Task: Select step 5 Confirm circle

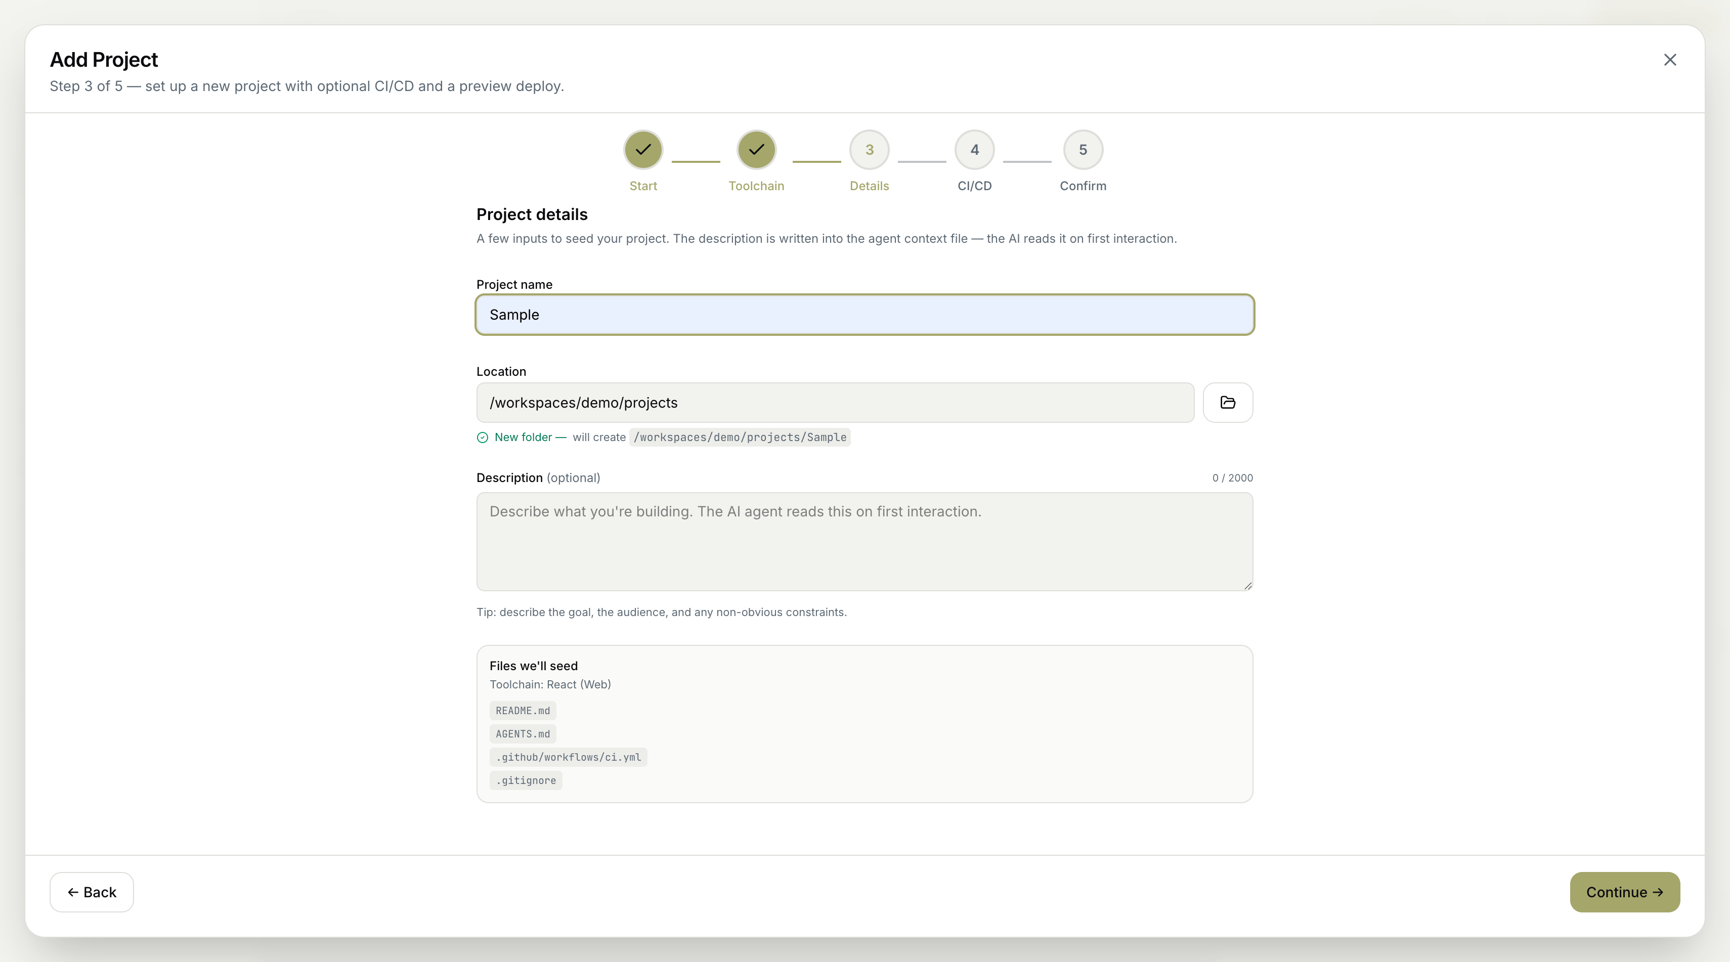Action: click(x=1083, y=149)
